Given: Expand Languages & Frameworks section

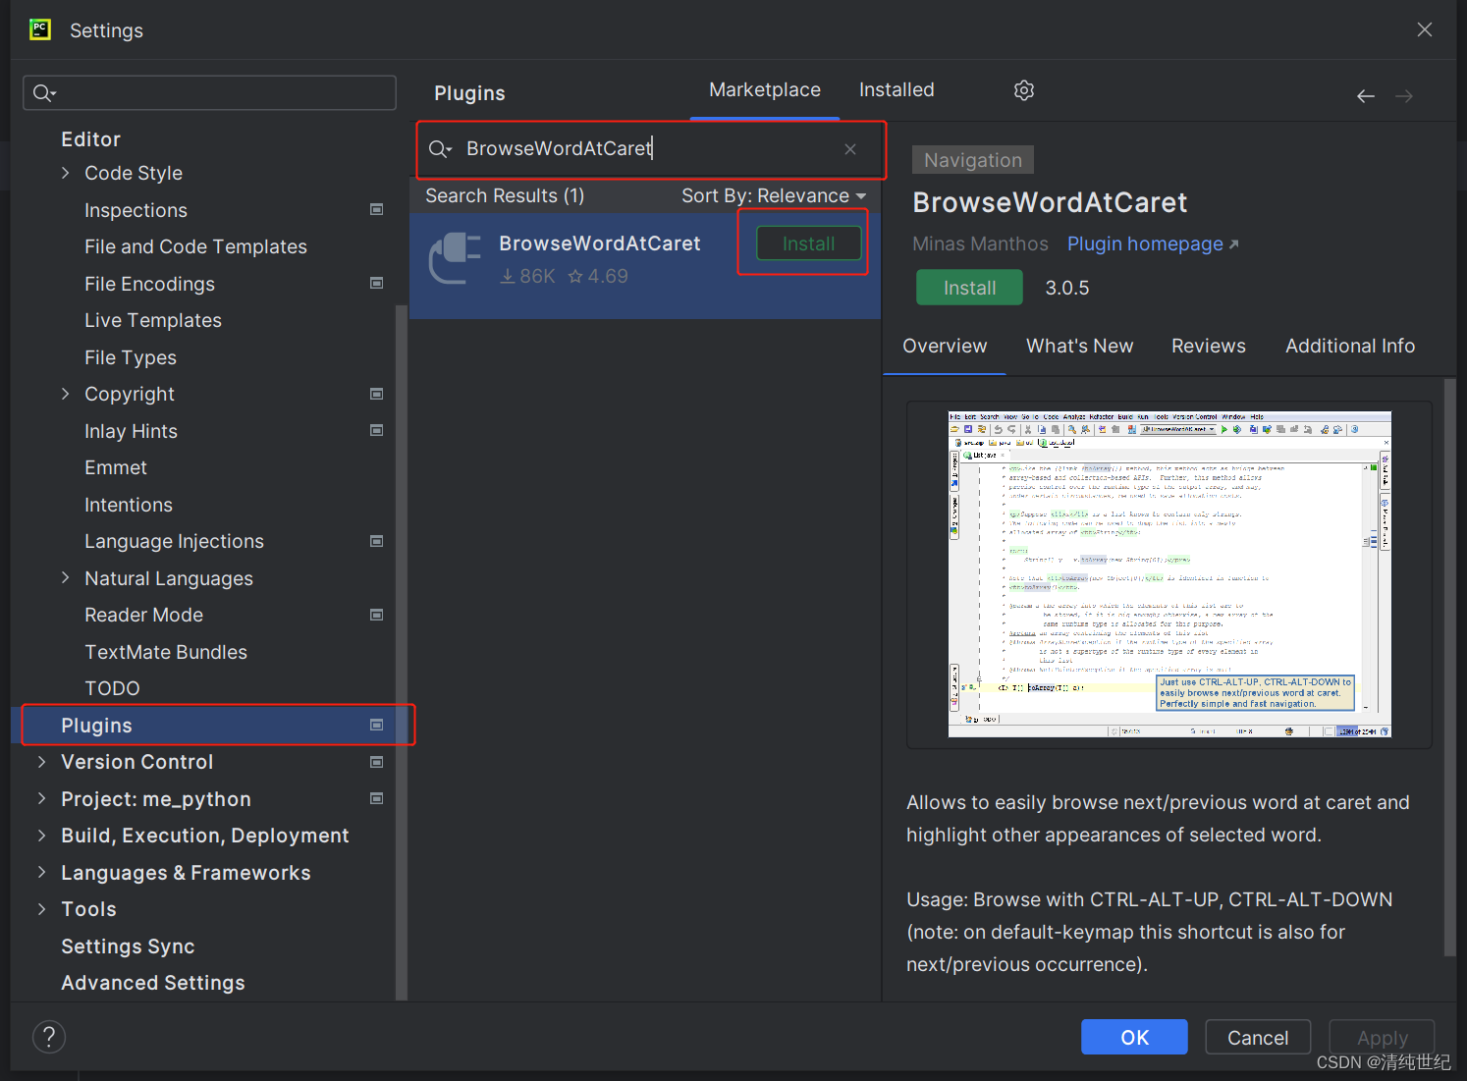Looking at the screenshot, I should (41, 873).
